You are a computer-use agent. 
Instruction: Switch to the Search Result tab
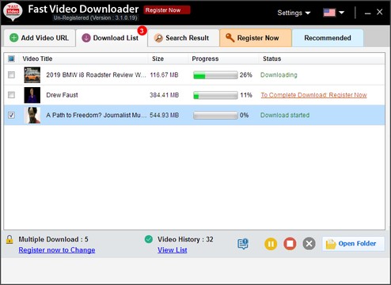pos(184,38)
